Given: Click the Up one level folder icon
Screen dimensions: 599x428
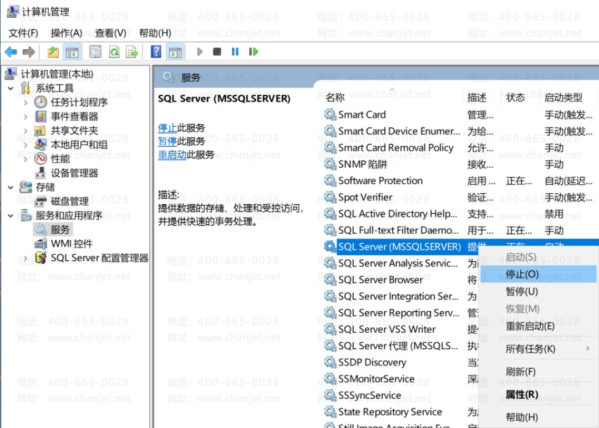Looking at the screenshot, I should coord(53,51).
